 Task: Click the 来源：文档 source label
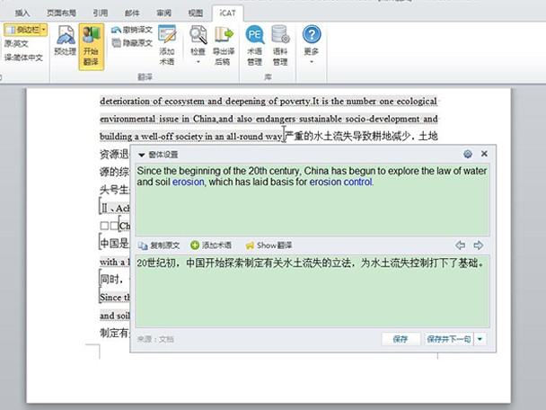tap(155, 339)
